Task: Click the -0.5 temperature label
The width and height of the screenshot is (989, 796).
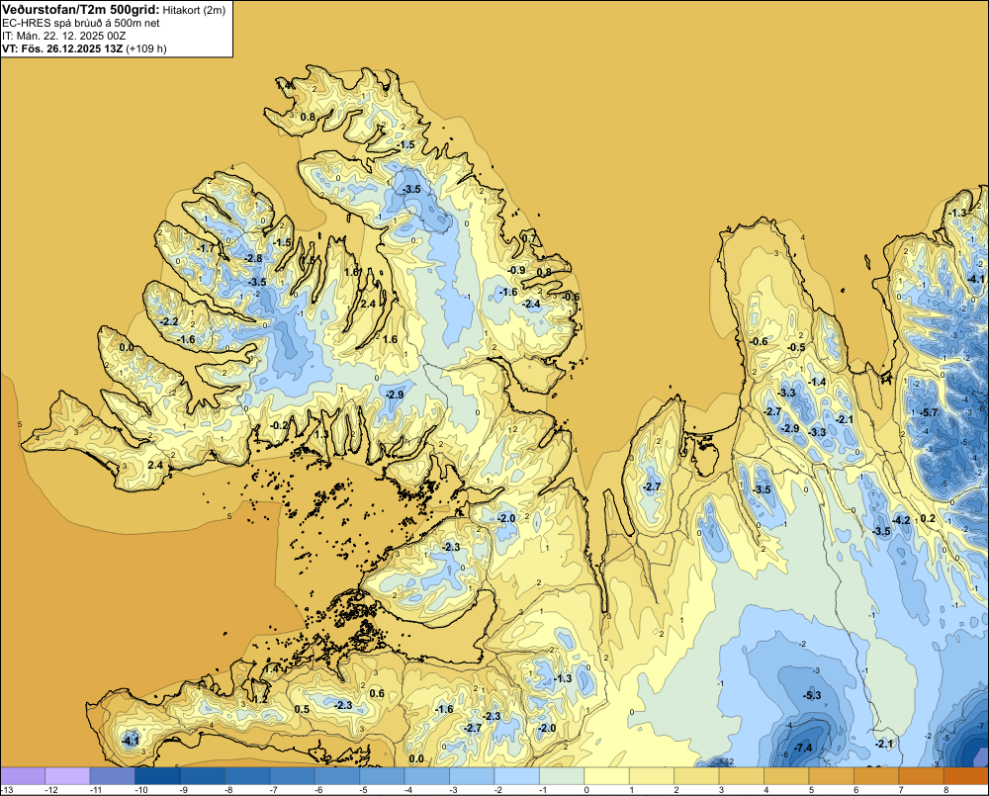Action: click(796, 347)
